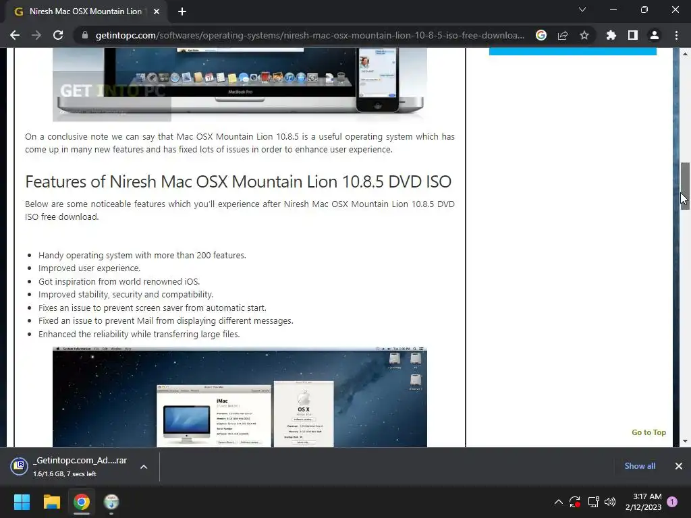Open the network tray icon
This screenshot has height=518, width=691.
click(593, 502)
